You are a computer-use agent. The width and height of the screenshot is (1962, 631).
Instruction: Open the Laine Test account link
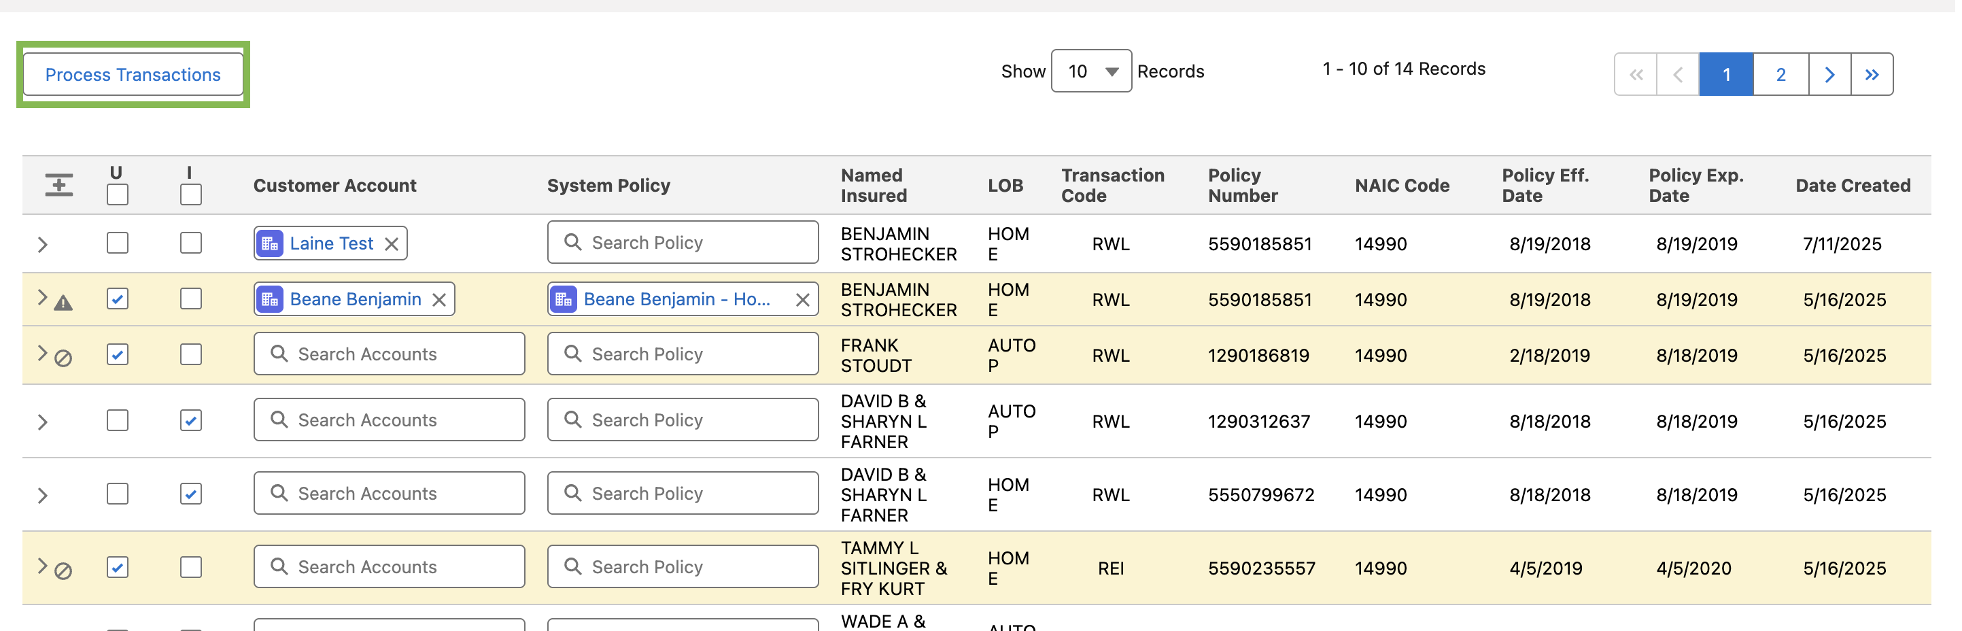[331, 244]
